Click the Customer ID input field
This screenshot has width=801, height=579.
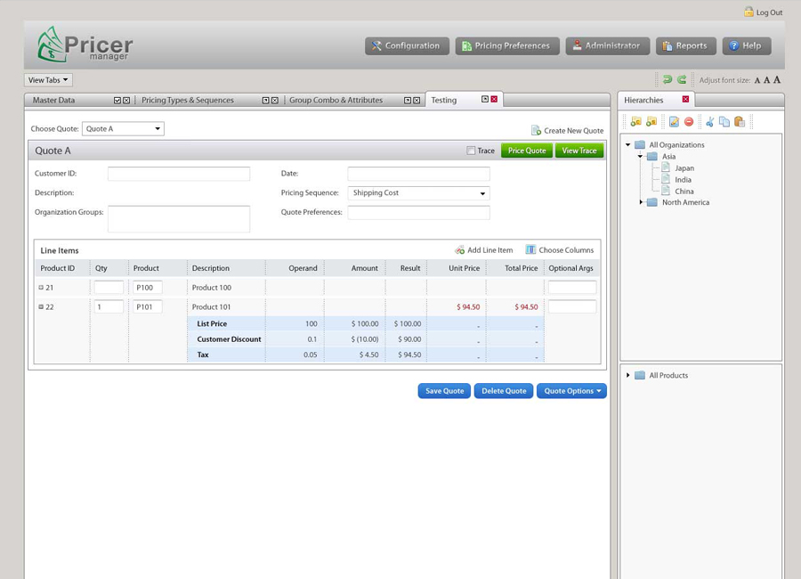pyautogui.click(x=178, y=174)
